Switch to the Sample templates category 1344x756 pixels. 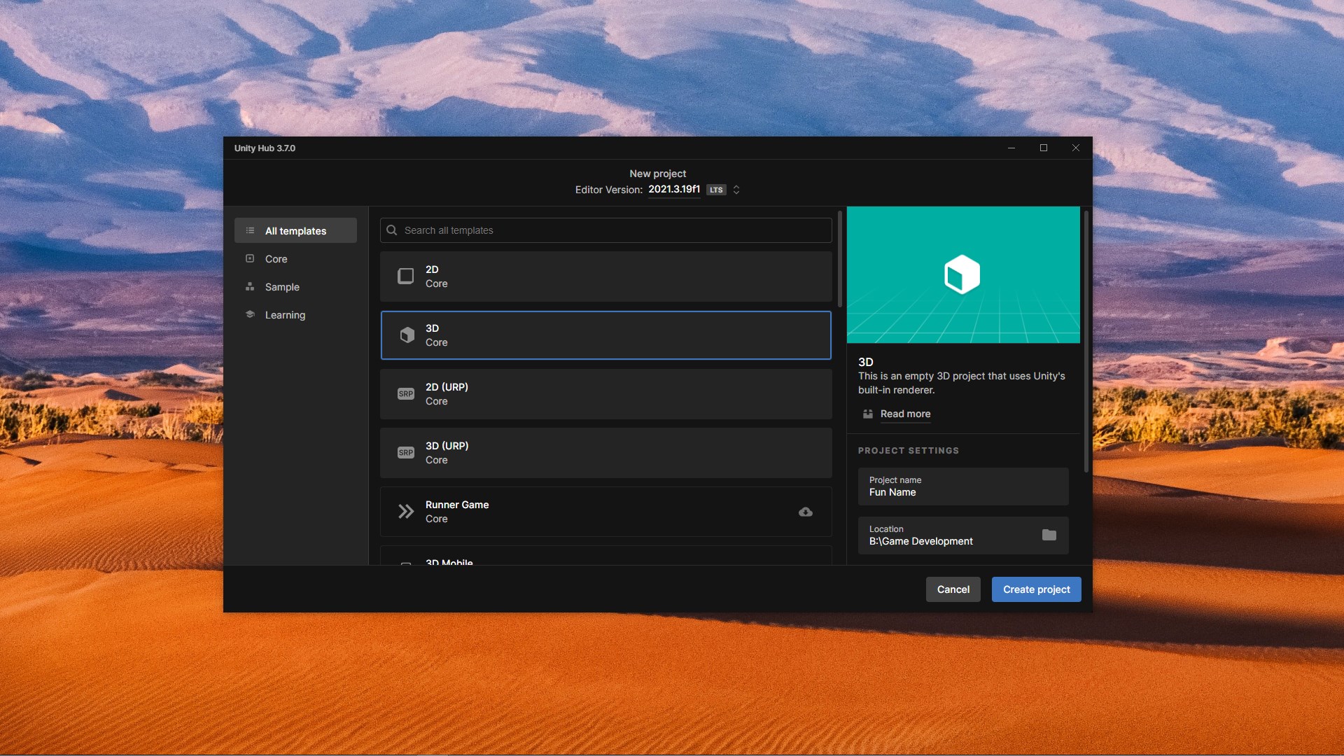coord(281,287)
